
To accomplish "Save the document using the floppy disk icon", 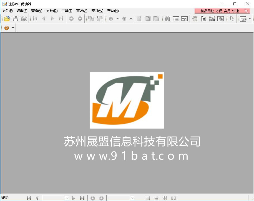I will [16, 19].
